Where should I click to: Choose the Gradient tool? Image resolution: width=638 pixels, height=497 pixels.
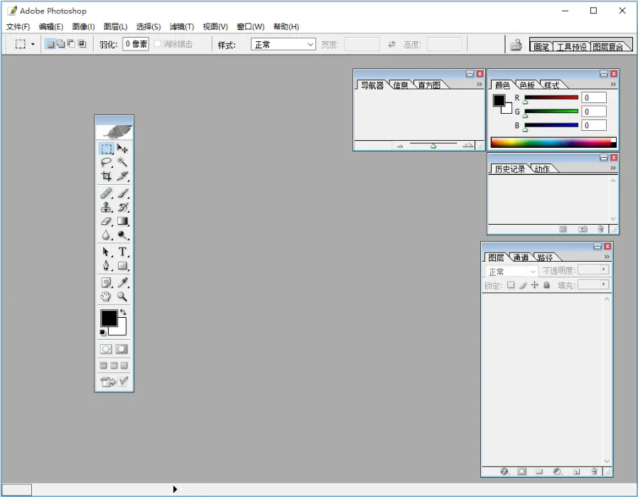point(121,221)
